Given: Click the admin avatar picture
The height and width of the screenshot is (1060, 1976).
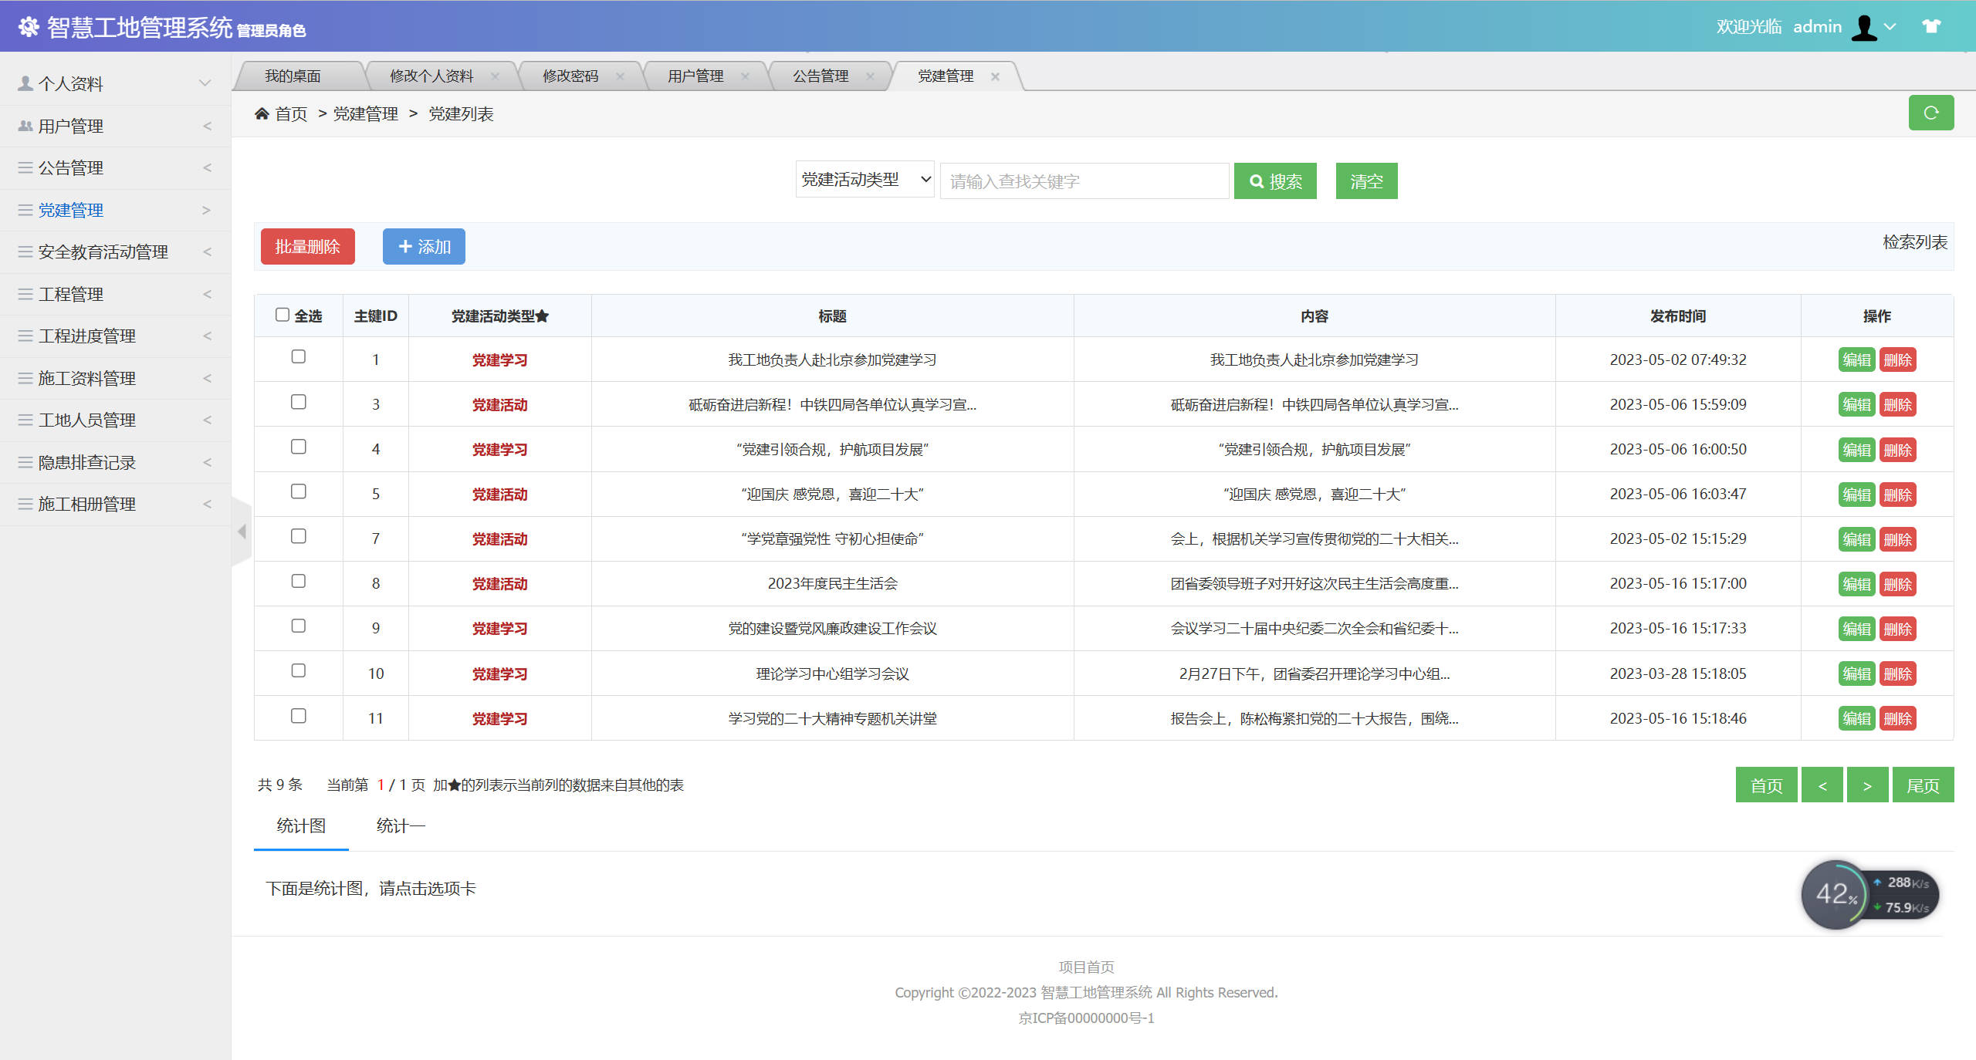Looking at the screenshot, I should (x=1863, y=25).
